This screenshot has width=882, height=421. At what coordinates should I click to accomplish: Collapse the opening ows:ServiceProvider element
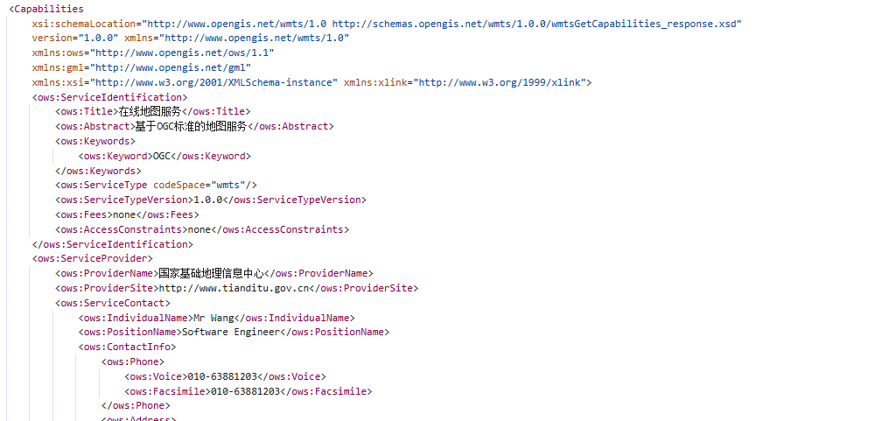[x=93, y=258]
